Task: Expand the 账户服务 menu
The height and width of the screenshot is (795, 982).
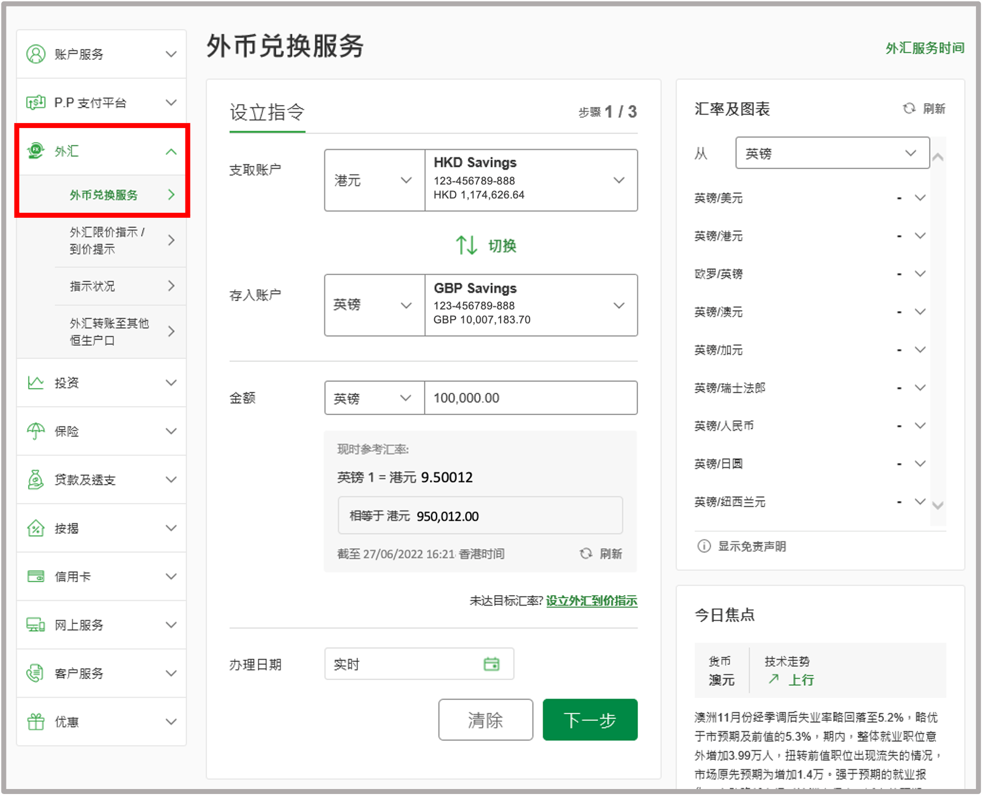Action: coord(171,54)
